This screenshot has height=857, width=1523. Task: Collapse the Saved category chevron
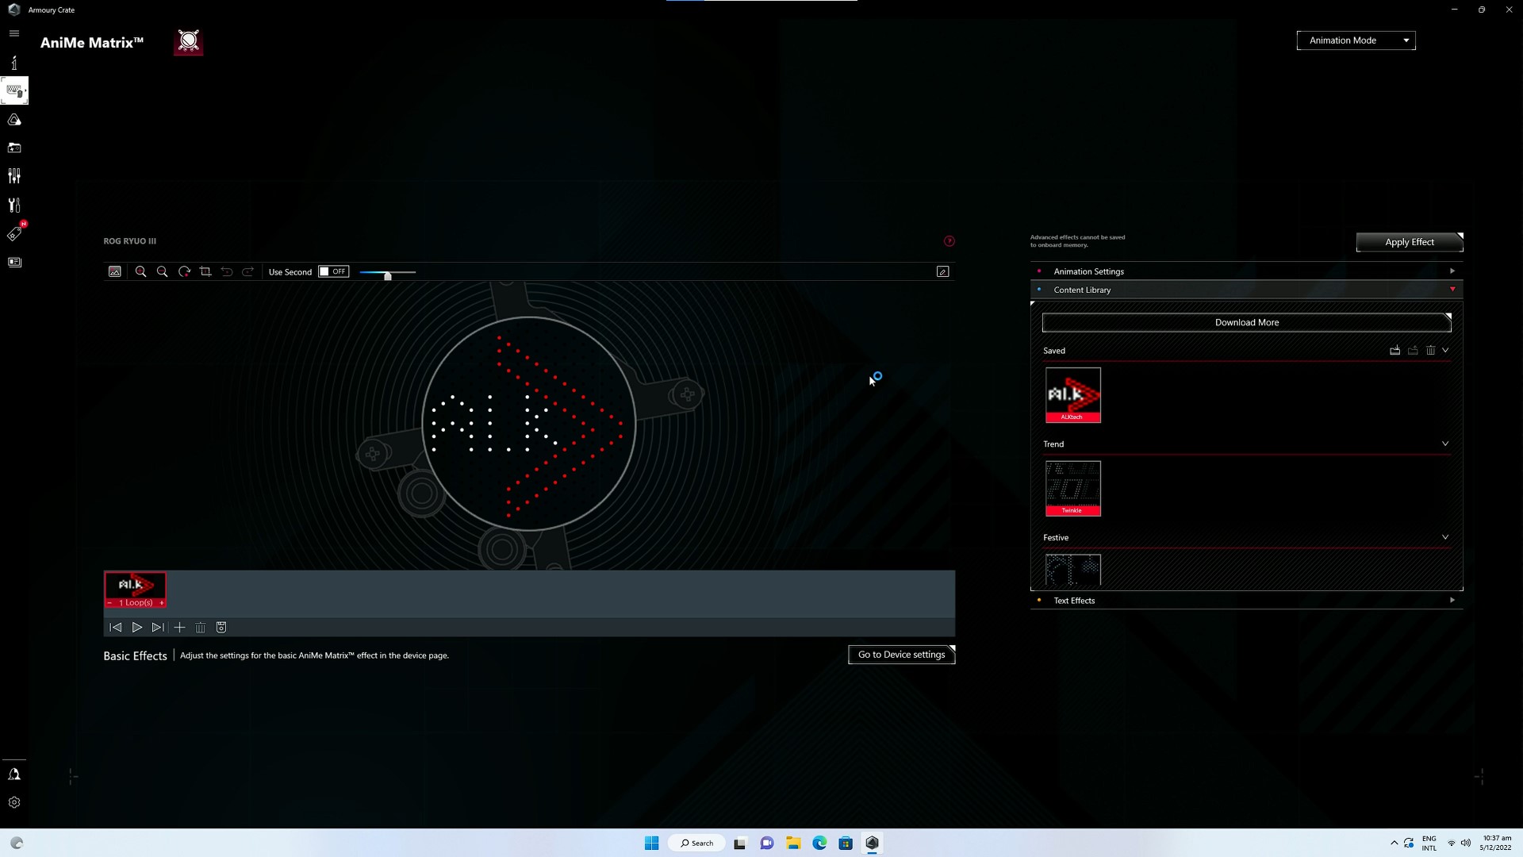click(x=1445, y=350)
